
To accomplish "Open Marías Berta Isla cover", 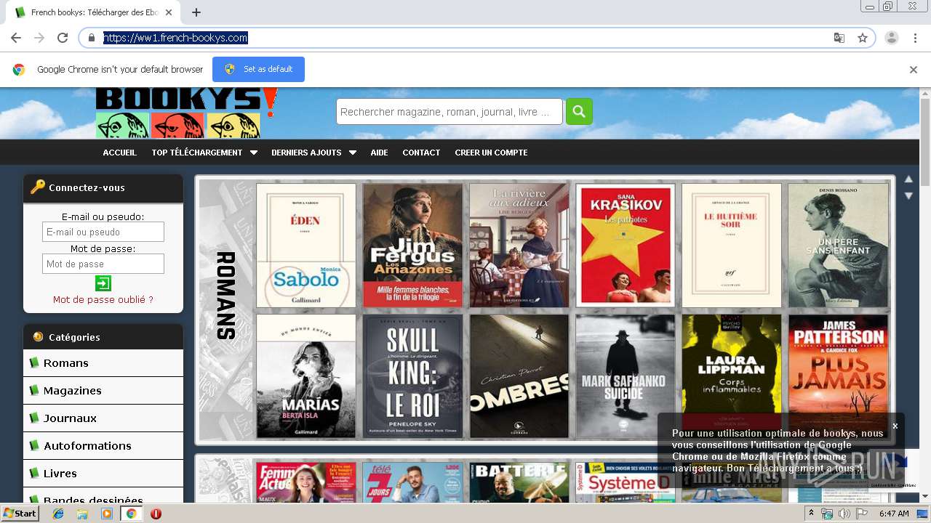I will pyautogui.click(x=306, y=376).
